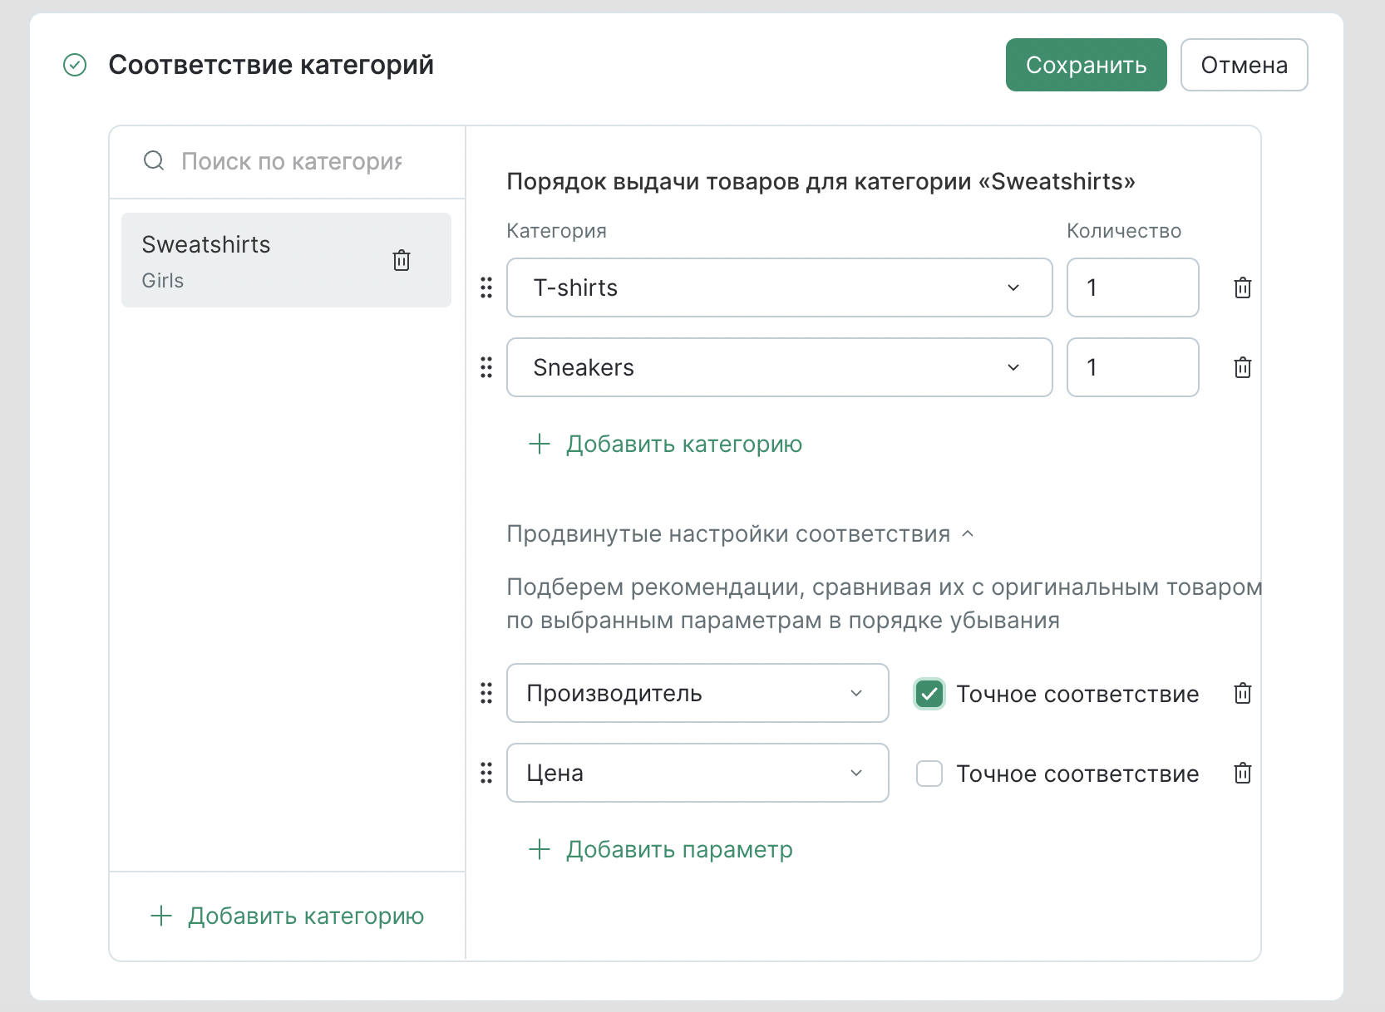Delete the Sneakers category row
This screenshot has width=1385, height=1012.
coord(1243,367)
